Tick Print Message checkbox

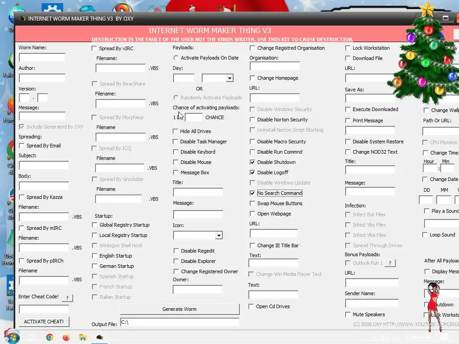348,120
